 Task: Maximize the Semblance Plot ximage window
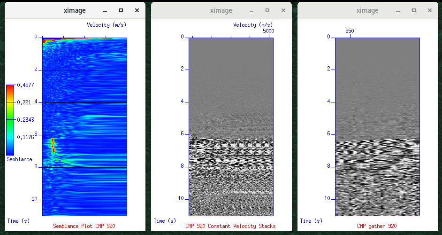[121, 10]
